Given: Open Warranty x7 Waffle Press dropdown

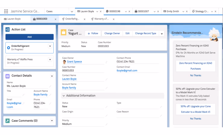Looking at the screenshot, I should point(50,60).
